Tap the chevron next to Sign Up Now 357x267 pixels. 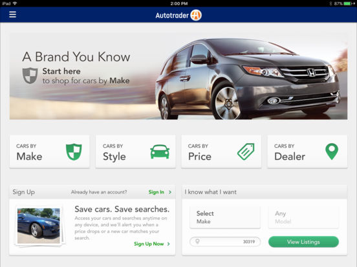pos(169,244)
